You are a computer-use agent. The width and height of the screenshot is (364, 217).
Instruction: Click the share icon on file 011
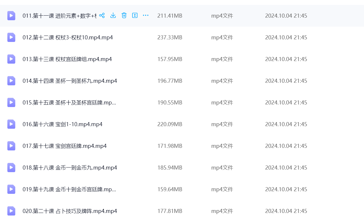click(x=102, y=16)
